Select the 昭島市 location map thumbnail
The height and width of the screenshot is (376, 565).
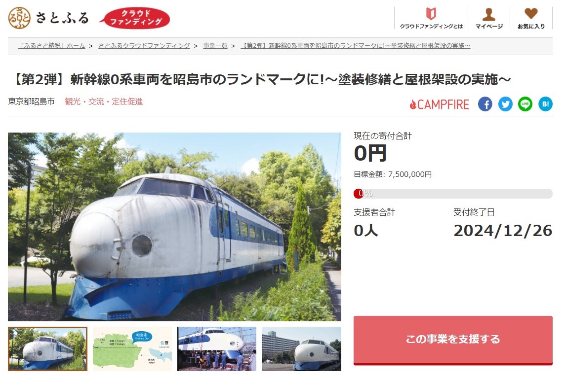[x=132, y=349]
